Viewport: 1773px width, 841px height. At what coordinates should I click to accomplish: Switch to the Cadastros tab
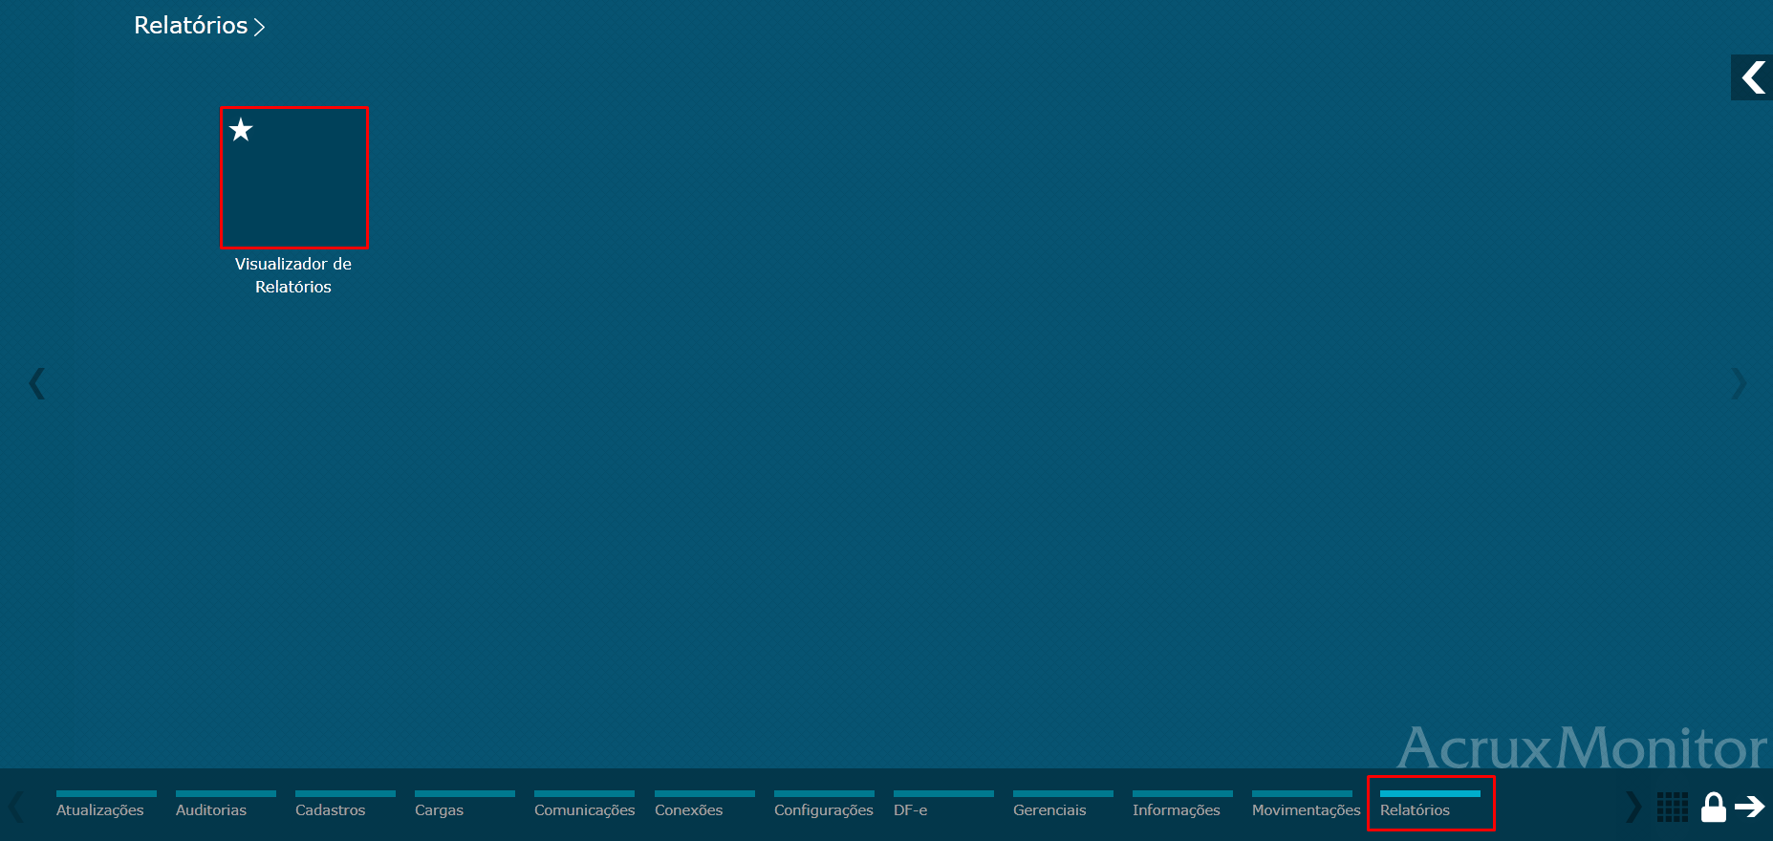pyautogui.click(x=345, y=804)
